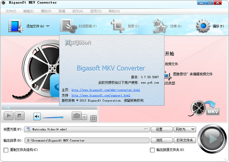
Task: Click the crop tool icon
Action: click(x=118, y=26)
